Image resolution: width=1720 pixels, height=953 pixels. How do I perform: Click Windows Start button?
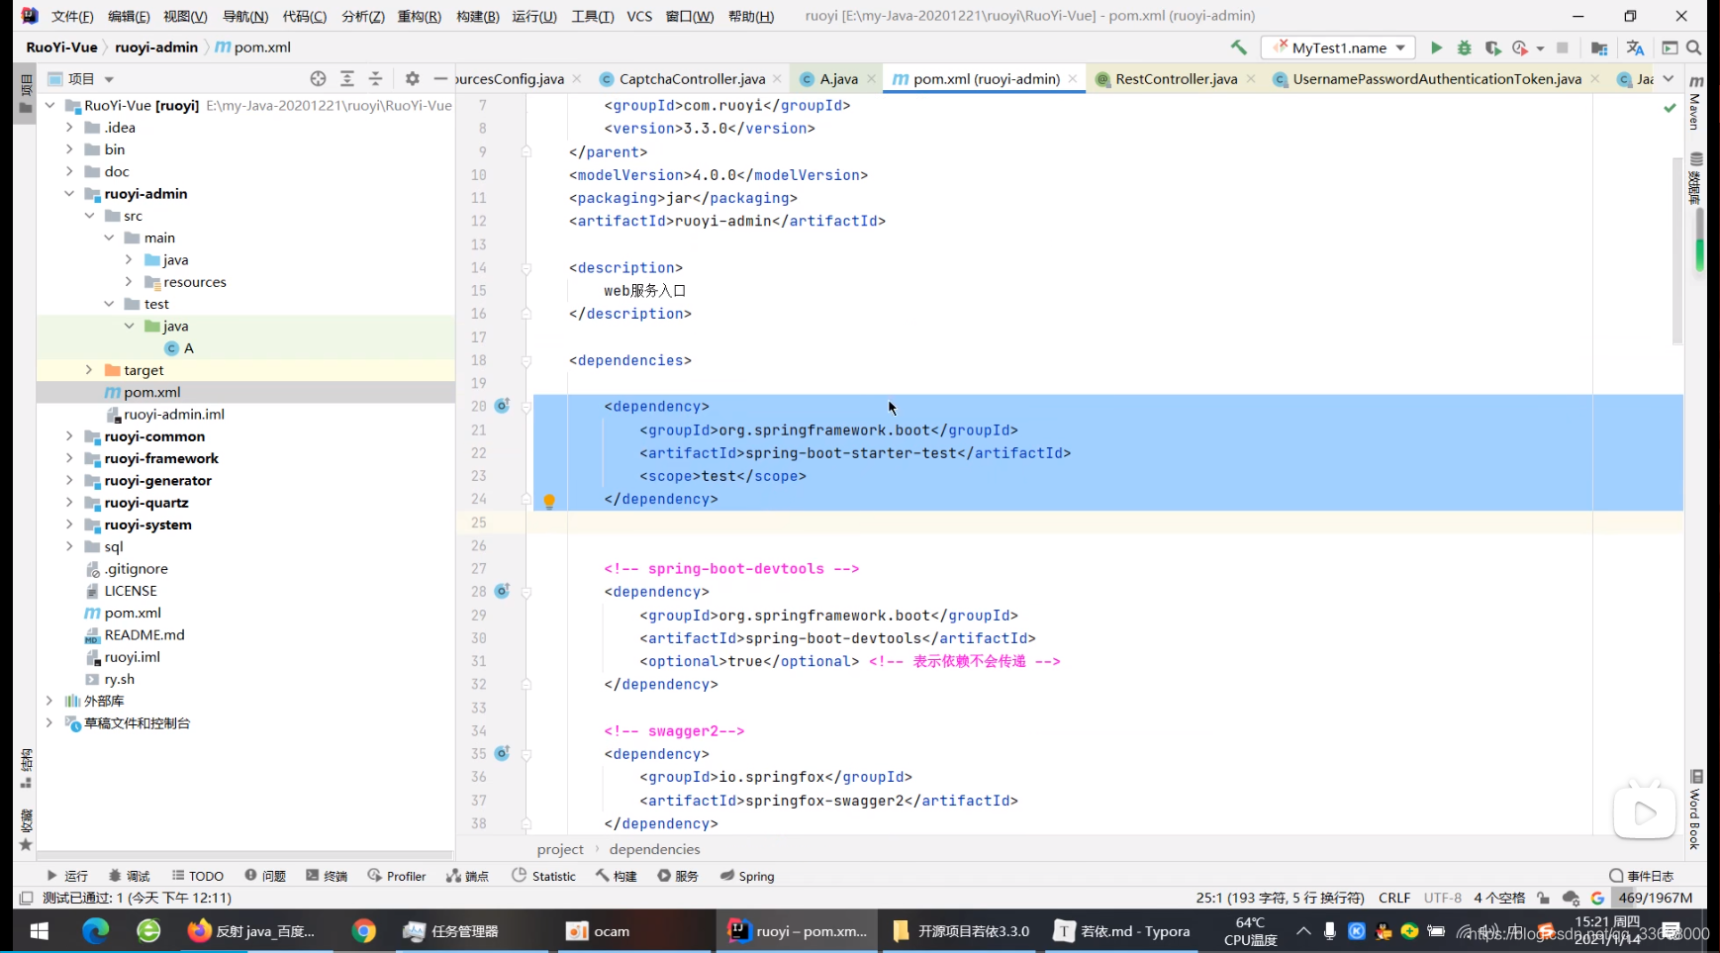point(40,931)
